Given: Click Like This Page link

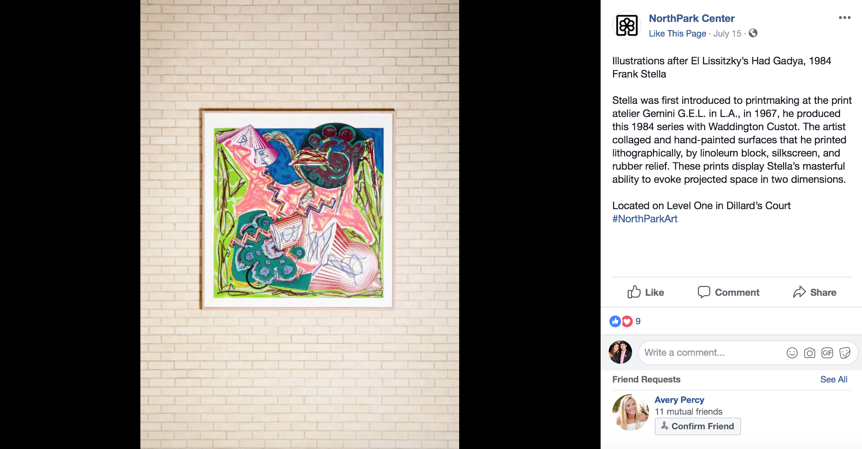Looking at the screenshot, I should click(x=677, y=34).
